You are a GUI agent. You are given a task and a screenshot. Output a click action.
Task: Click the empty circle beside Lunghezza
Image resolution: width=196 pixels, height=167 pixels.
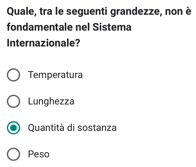13,101
